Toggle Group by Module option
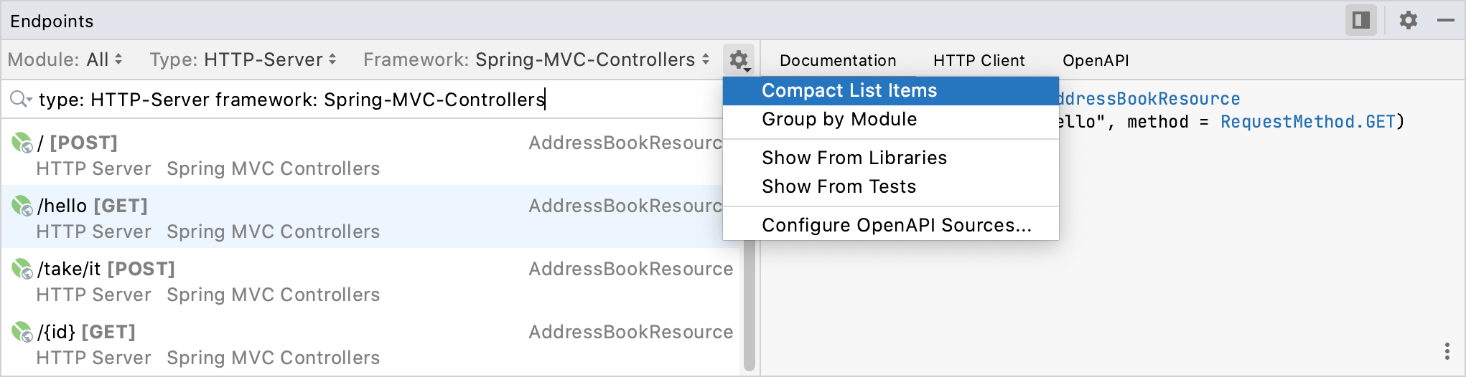This screenshot has height=377, width=1466. pyautogui.click(x=839, y=120)
